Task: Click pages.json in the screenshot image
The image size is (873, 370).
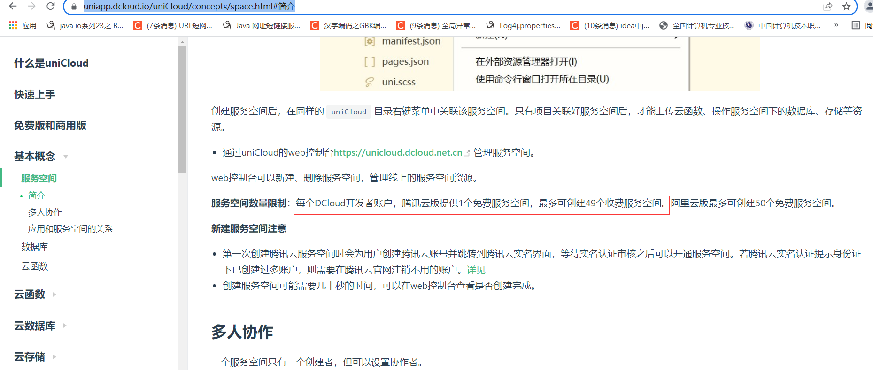Action: (x=405, y=61)
